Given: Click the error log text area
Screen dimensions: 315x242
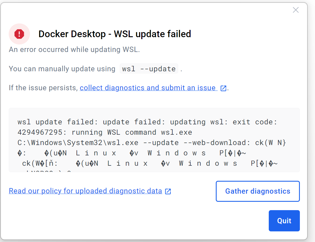Looking at the screenshot, I should tap(154, 140).
